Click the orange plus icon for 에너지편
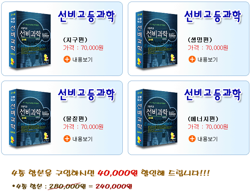The image size is (251, 192). pos(192,139)
